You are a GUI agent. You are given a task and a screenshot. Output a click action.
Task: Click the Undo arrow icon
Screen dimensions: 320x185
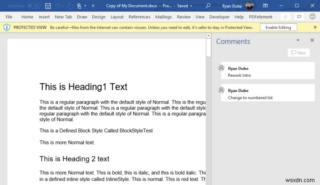click(x=58, y=6)
